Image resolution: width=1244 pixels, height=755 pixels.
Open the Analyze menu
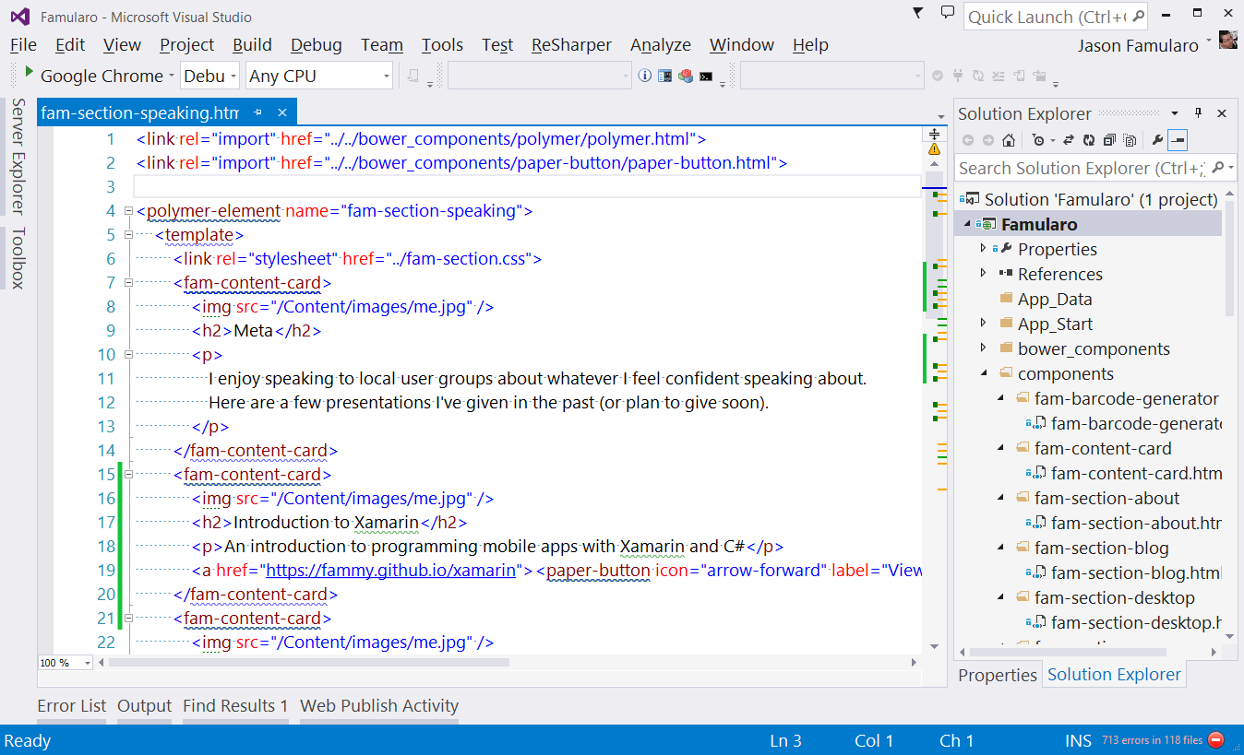coord(661,44)
